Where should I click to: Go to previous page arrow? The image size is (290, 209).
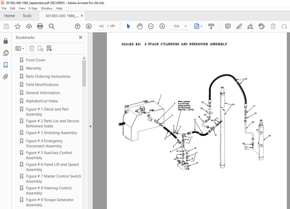(78, 27)
